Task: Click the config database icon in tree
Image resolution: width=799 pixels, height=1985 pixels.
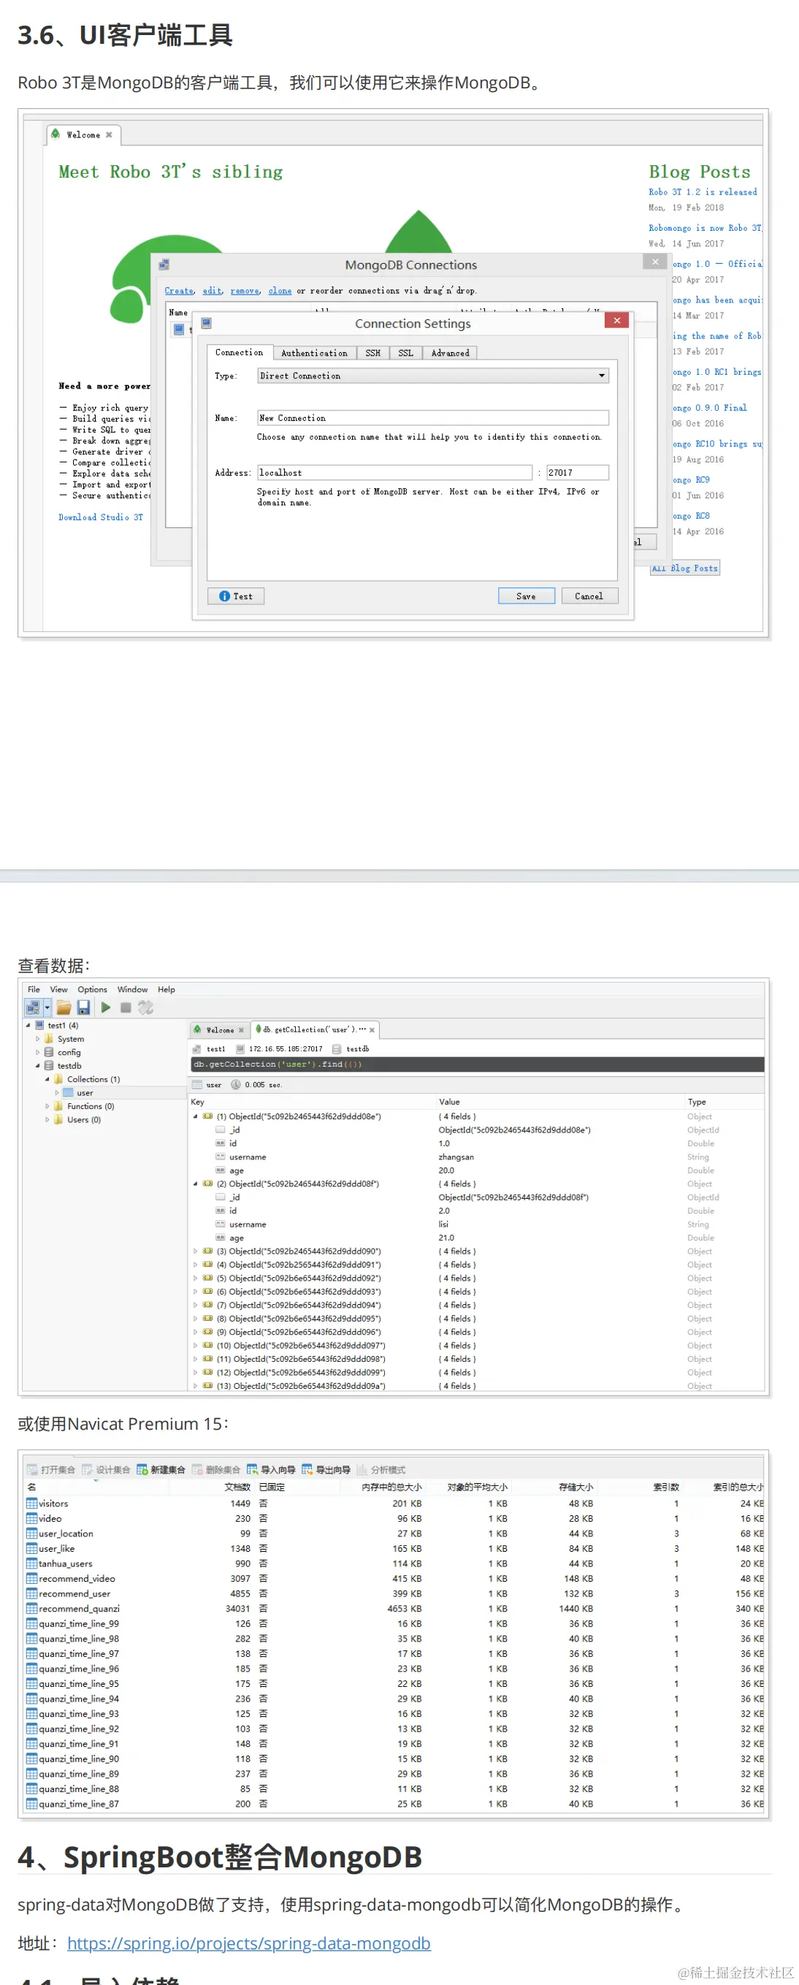Action: tap(48, 1052)
